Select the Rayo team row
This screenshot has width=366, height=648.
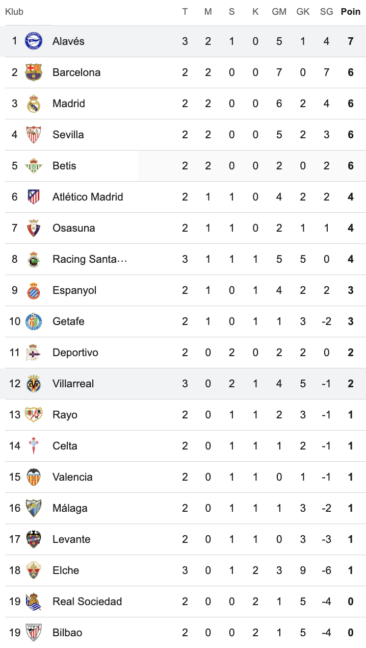pyautogui.click(x=183, y=415)
